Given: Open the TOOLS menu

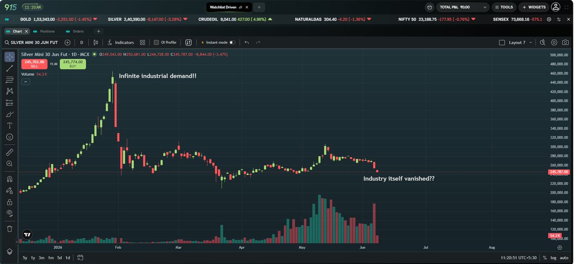Looking at the screenshot, I should tap(504, 7).
